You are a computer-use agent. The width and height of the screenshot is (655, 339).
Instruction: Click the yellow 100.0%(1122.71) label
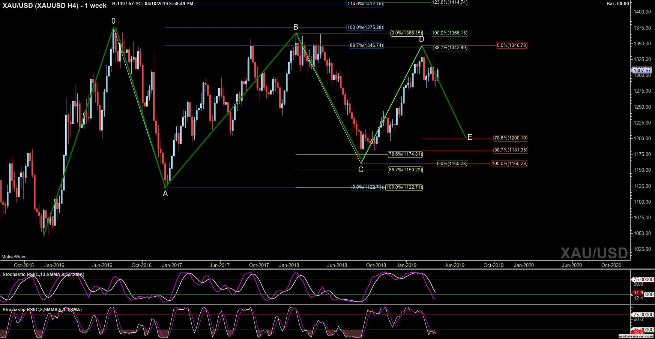pyautogui.click(x=404, y=187)
